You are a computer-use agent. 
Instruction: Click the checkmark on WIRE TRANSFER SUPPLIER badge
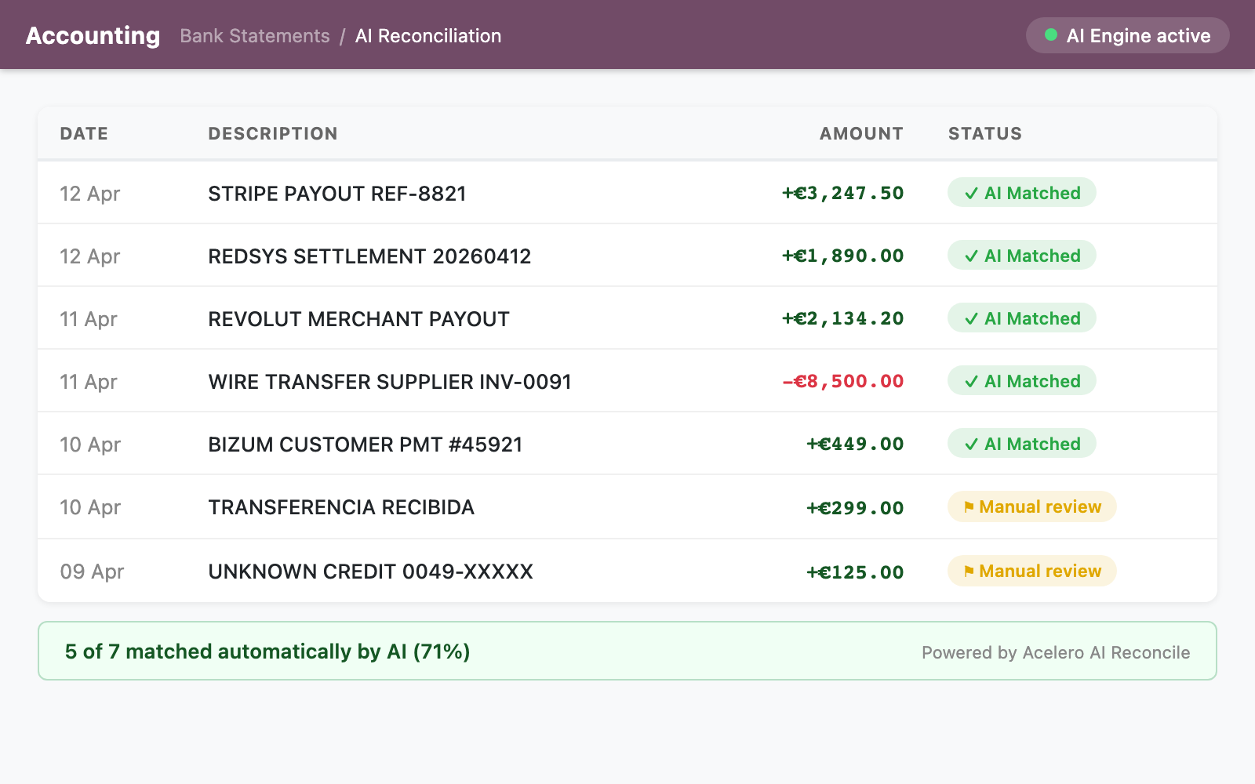970,381
